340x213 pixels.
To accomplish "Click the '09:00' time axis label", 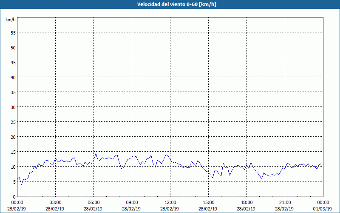I will [x=132, y=203].
